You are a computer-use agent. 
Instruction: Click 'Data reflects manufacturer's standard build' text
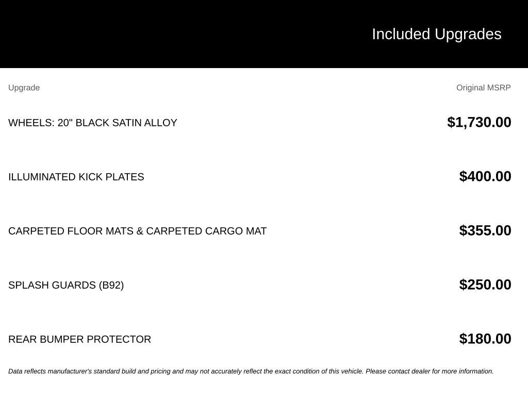[x=72, y=371]
